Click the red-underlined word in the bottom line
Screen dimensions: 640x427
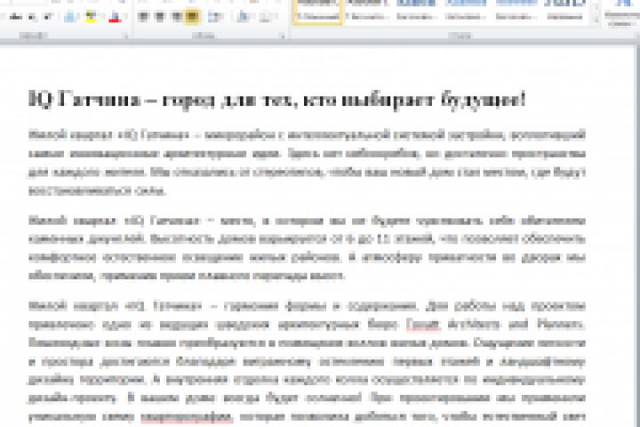[187, 417]
